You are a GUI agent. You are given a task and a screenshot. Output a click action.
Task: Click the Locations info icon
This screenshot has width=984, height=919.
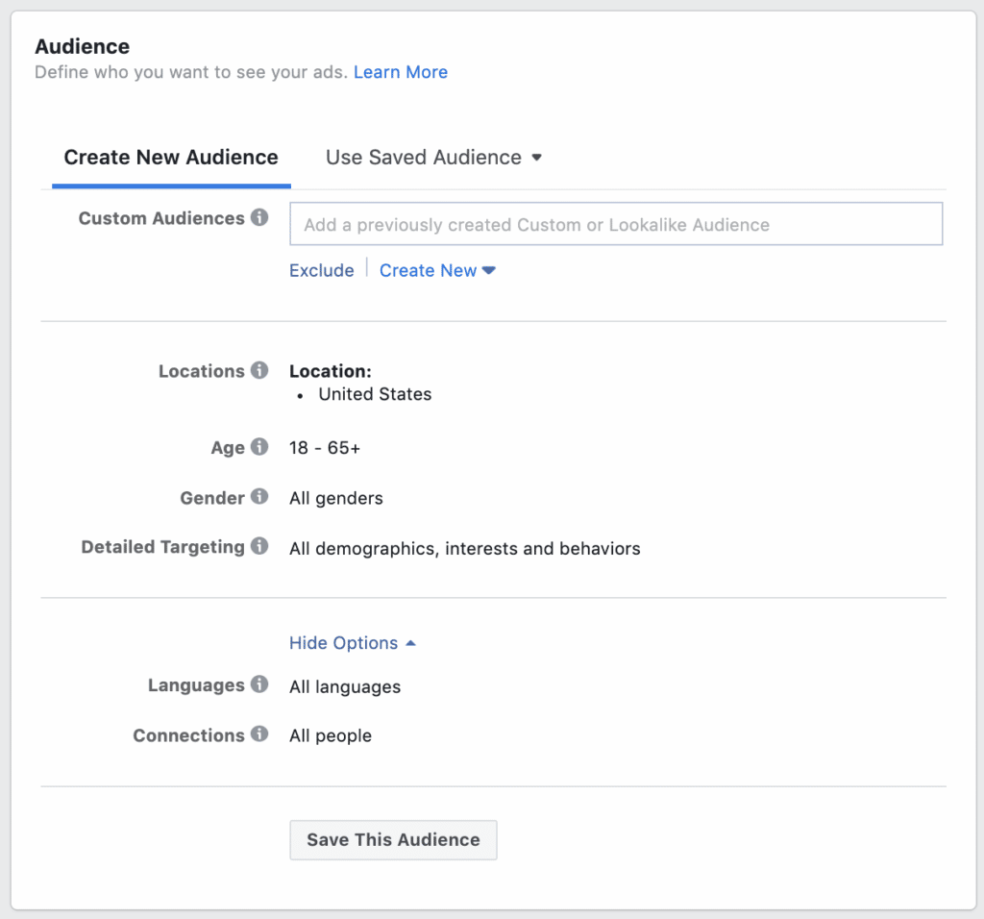point(259,370)
